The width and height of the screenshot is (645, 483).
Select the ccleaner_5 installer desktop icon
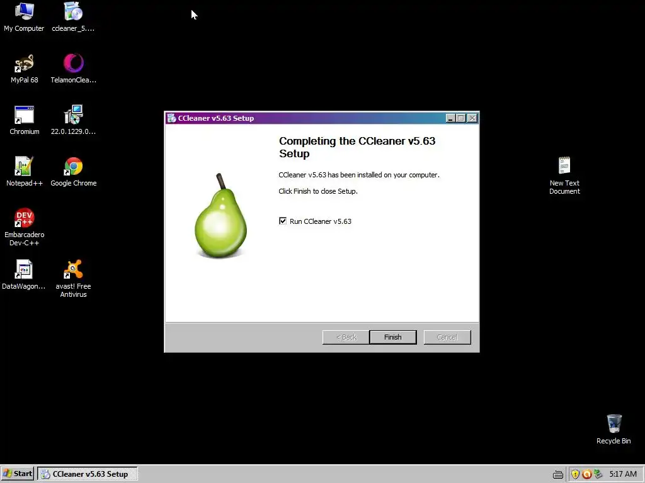pos(73,17)
